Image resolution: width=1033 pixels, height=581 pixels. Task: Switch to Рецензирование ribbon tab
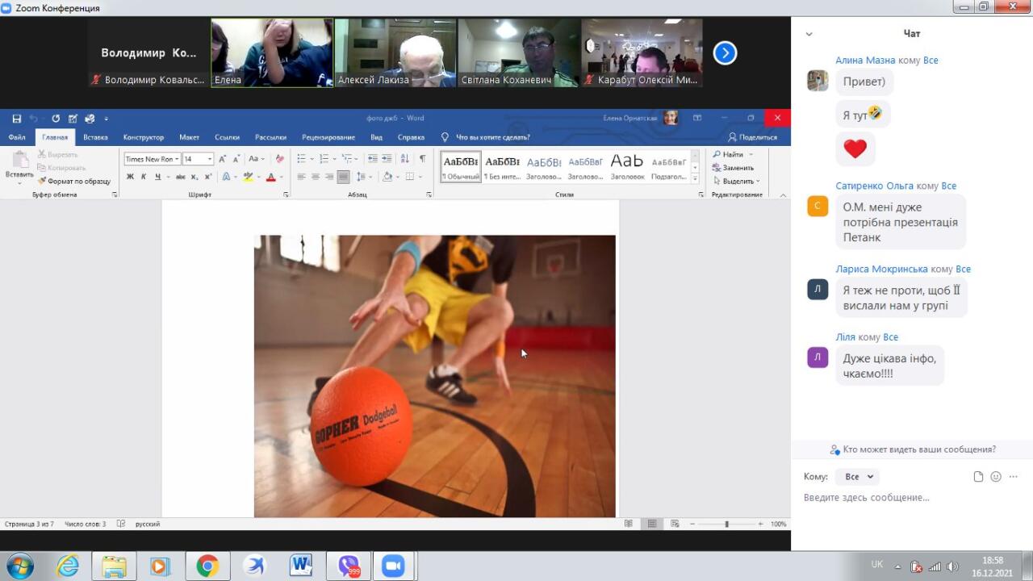click(x=328, y=137)
